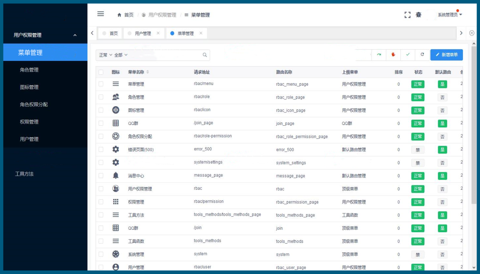Check the 权限管理 table row checkbox

[x=101, y=202]
